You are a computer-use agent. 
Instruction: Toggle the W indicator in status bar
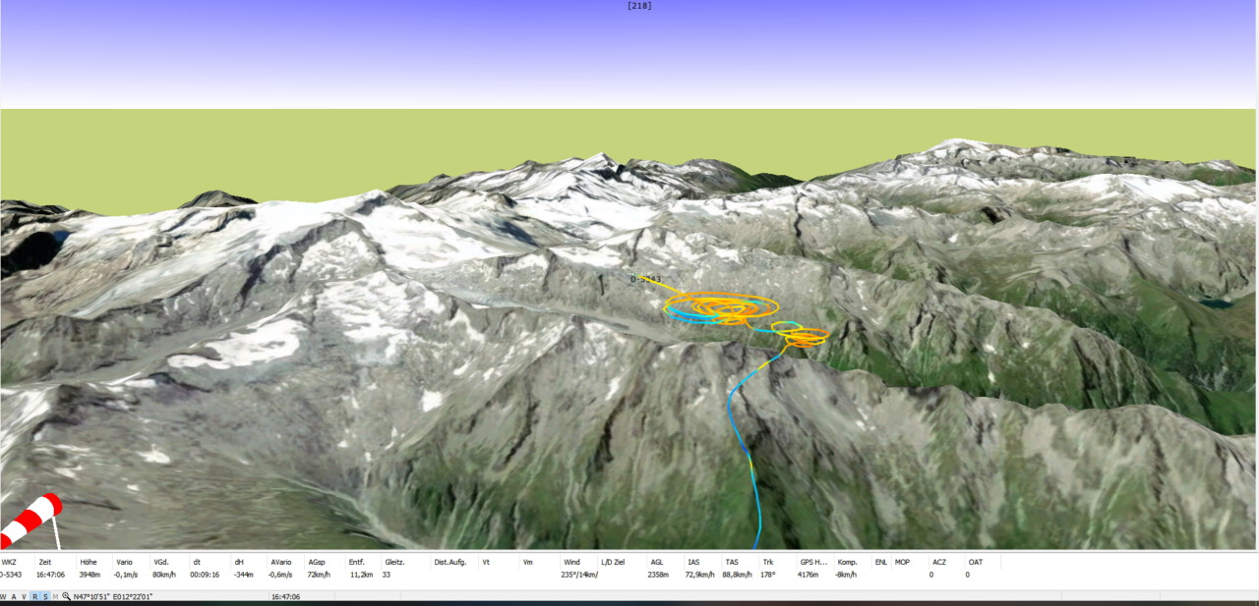3,596
